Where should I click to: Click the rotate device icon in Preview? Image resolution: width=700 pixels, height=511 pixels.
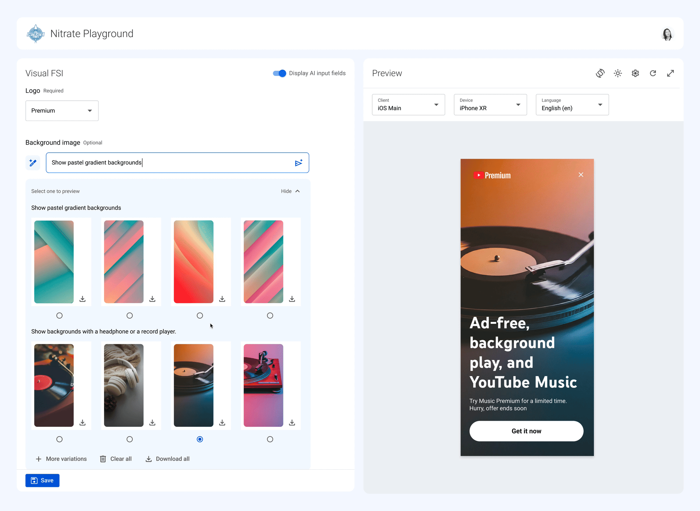coord(600,73)
